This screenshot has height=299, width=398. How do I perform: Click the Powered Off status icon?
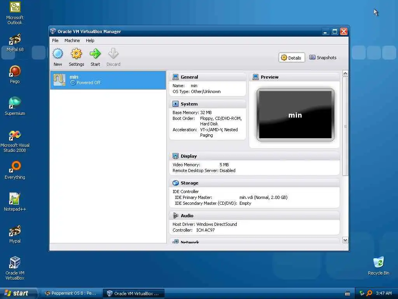coord(73,83)
